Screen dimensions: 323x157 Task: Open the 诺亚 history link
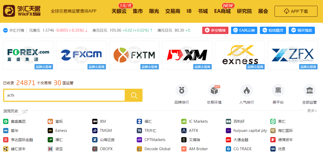tap(59, 149)
